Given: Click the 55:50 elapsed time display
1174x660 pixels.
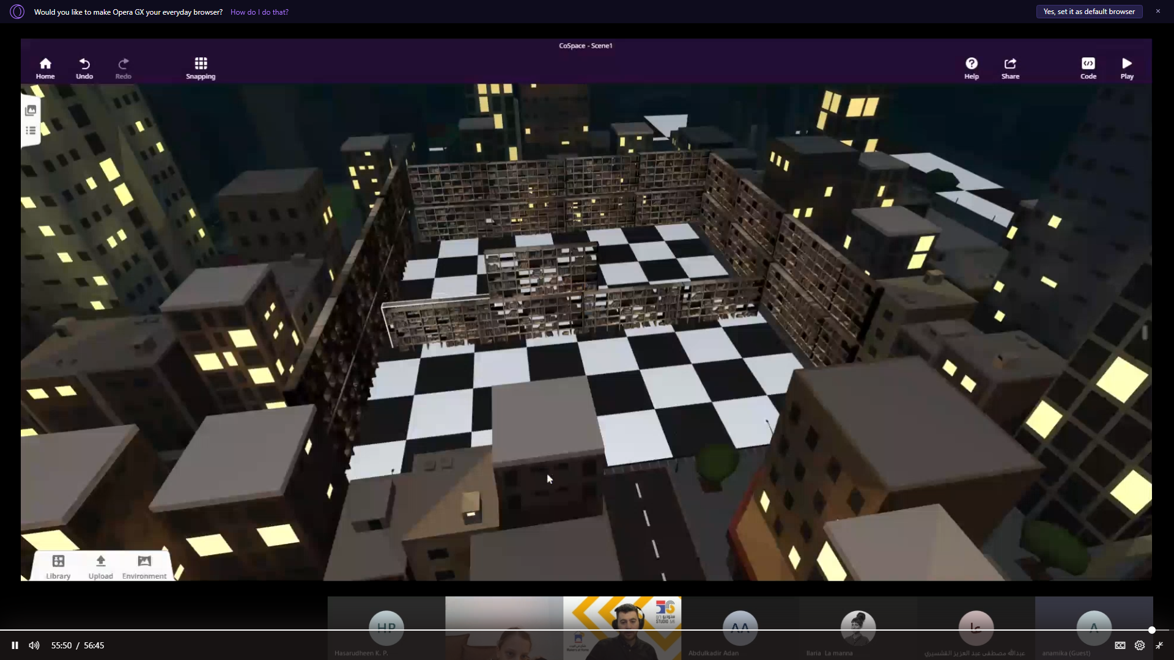Looking at the screenshot, I should coord(61,645).
